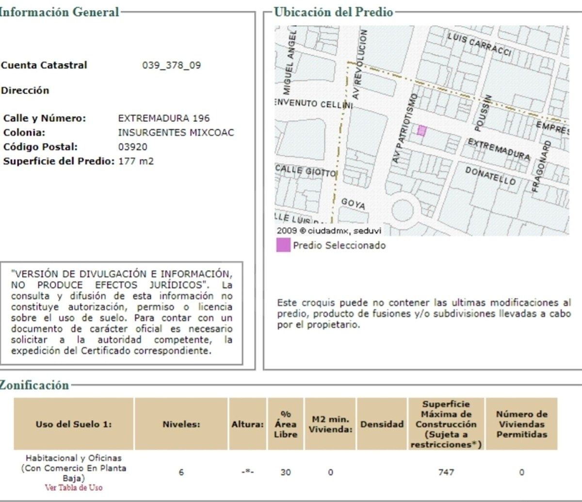Viewport: 582px width, 502px height.
Task: Click the DONATELLO street label on the map
Action: pyautogui.click(x=490, y=176)
